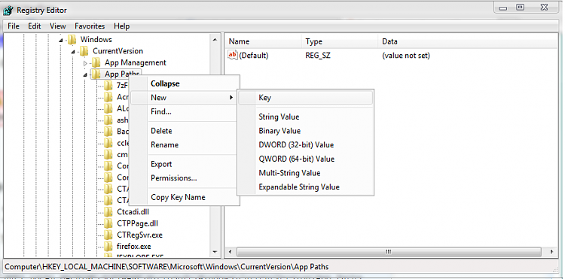This screenshot has width=565, height=279.
Task: Click the values pane scroll left arrow
Action: pos(231,252)
